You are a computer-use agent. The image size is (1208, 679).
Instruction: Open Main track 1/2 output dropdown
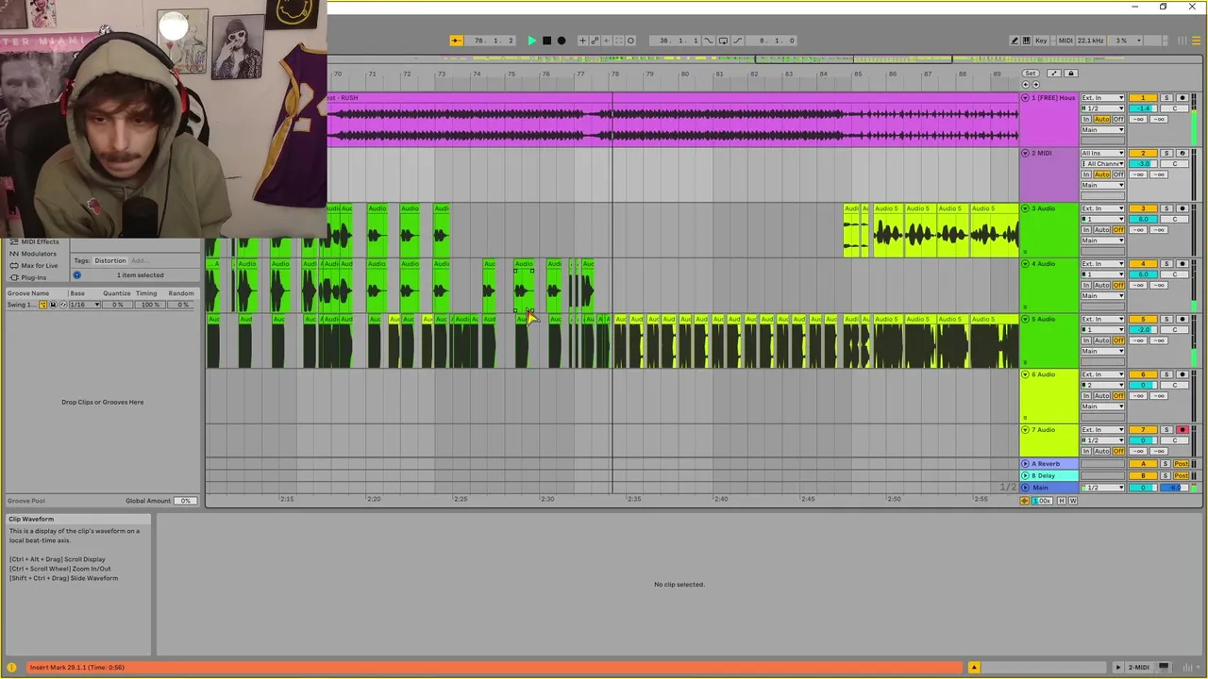(x=1102, y=488)
